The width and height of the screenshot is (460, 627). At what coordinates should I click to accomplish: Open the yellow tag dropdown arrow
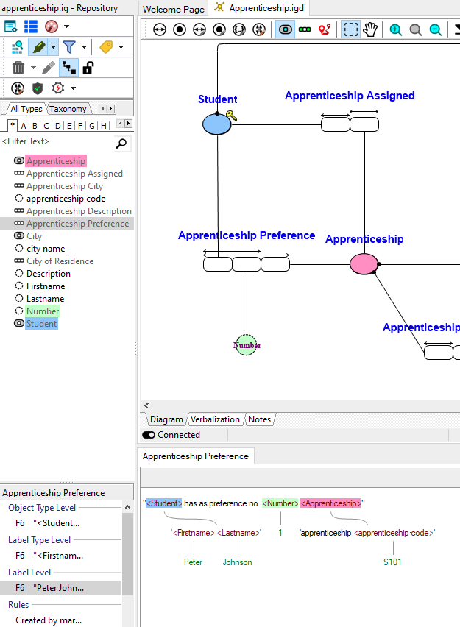[x=121, y=47]
